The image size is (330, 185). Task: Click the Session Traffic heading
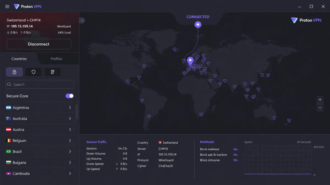point(97,142)
